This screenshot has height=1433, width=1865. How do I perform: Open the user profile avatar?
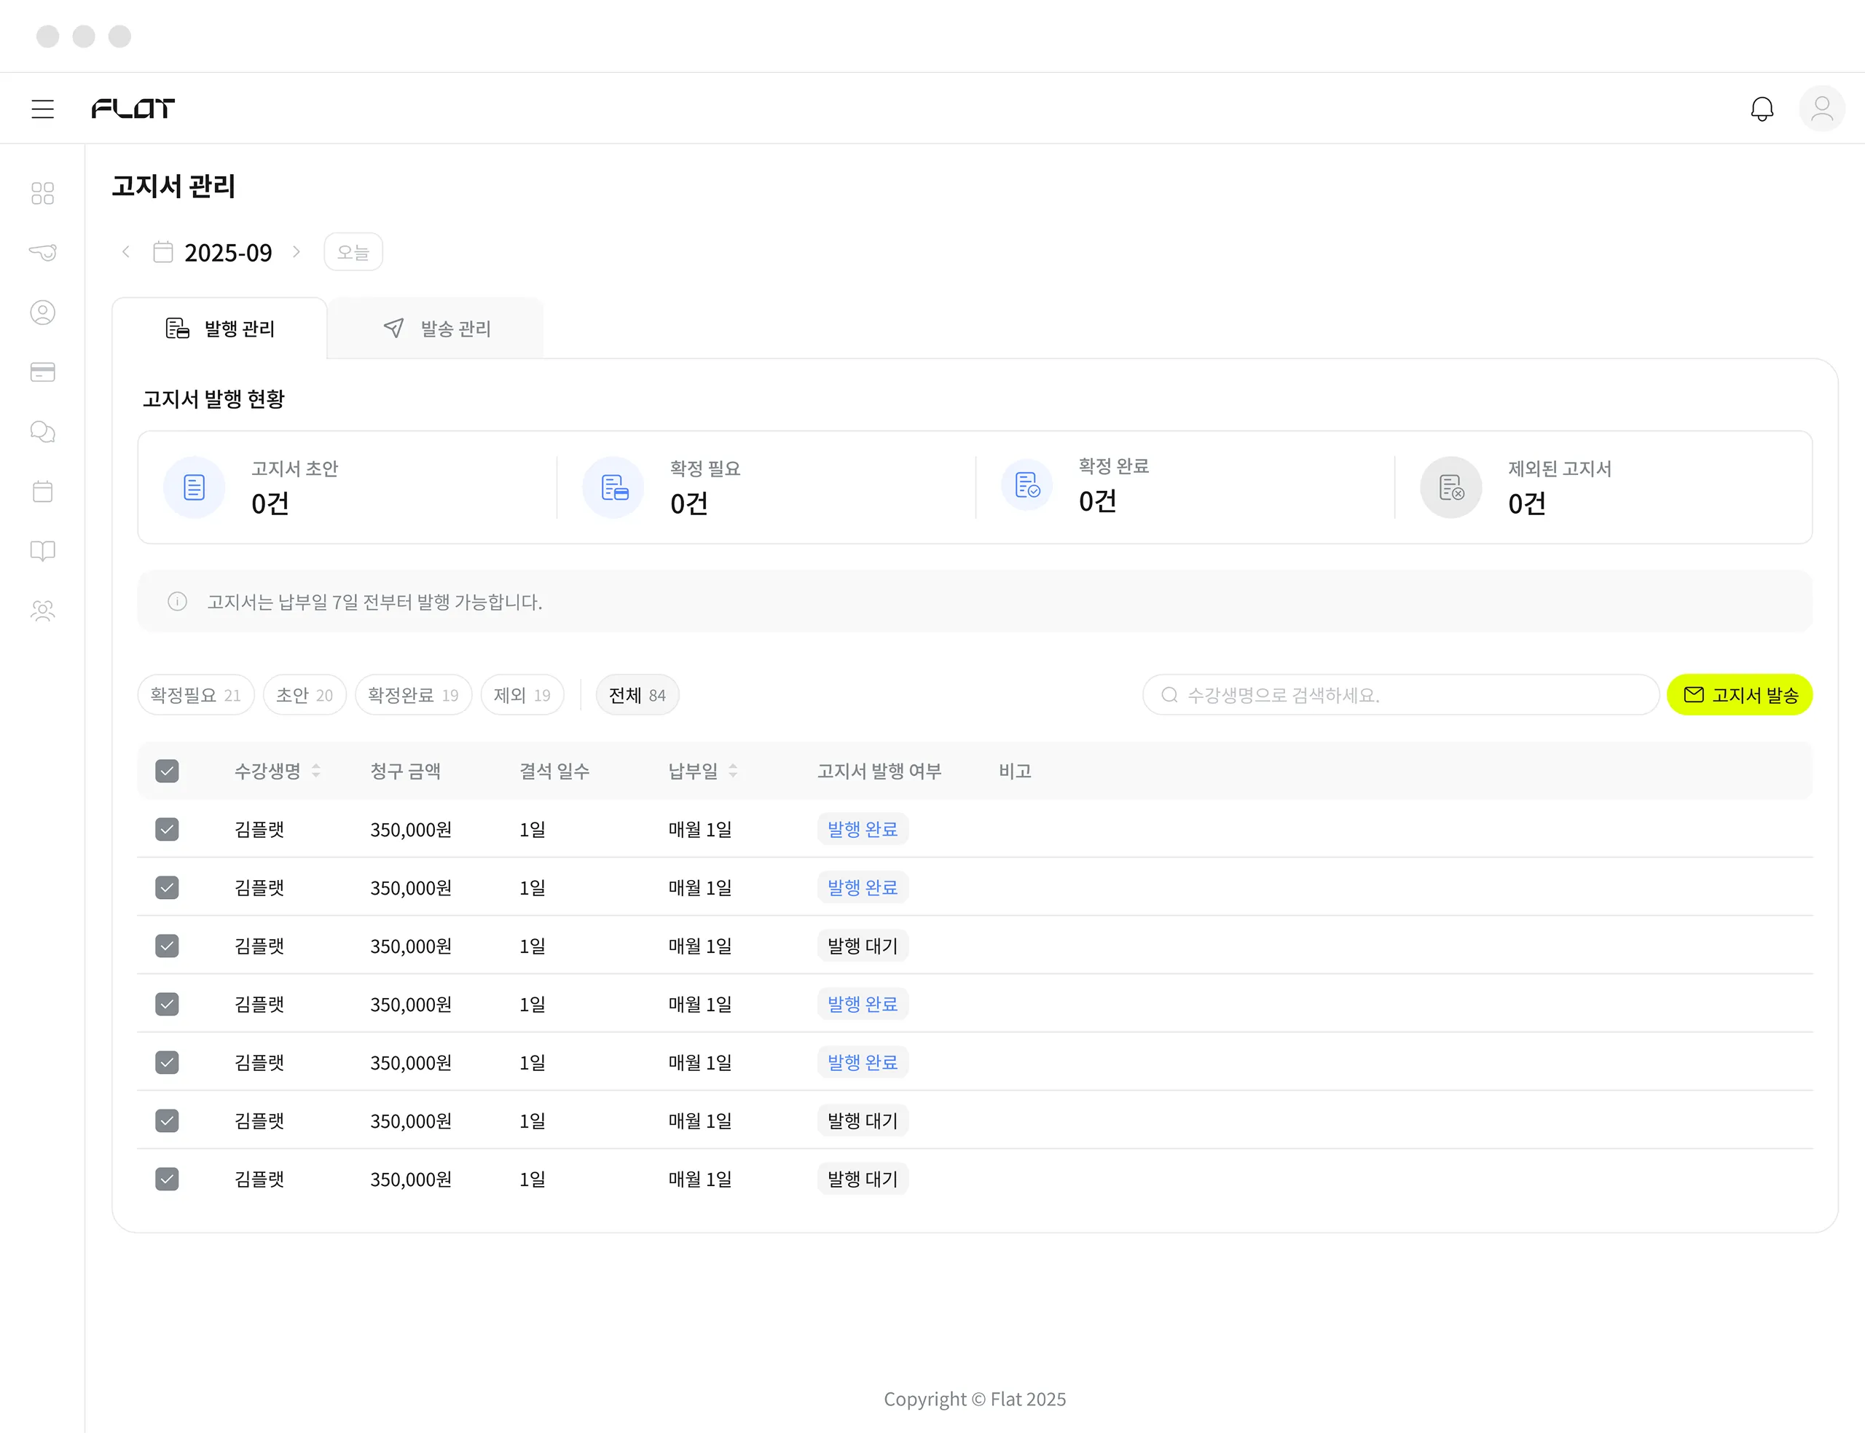pos(1822,109)
